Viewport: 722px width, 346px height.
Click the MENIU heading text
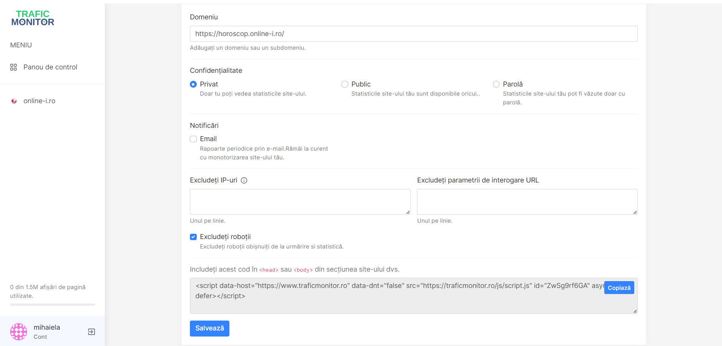21,45
